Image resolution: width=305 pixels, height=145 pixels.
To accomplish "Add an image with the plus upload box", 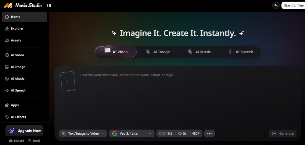I will 68,81.
